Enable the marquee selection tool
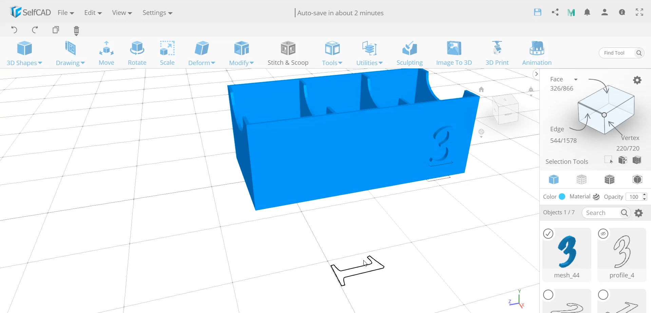 tap(609, 160)
